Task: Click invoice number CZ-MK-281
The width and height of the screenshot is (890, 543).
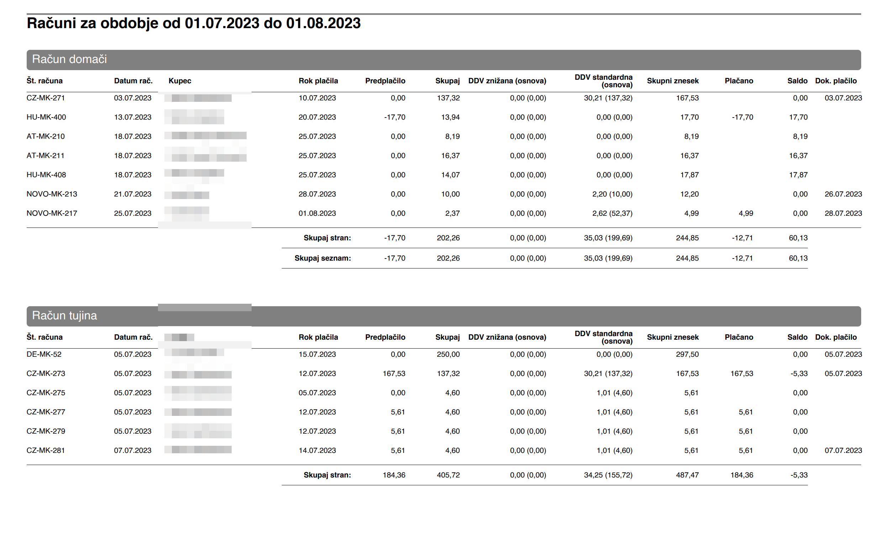Action: (x=46, y=450)
